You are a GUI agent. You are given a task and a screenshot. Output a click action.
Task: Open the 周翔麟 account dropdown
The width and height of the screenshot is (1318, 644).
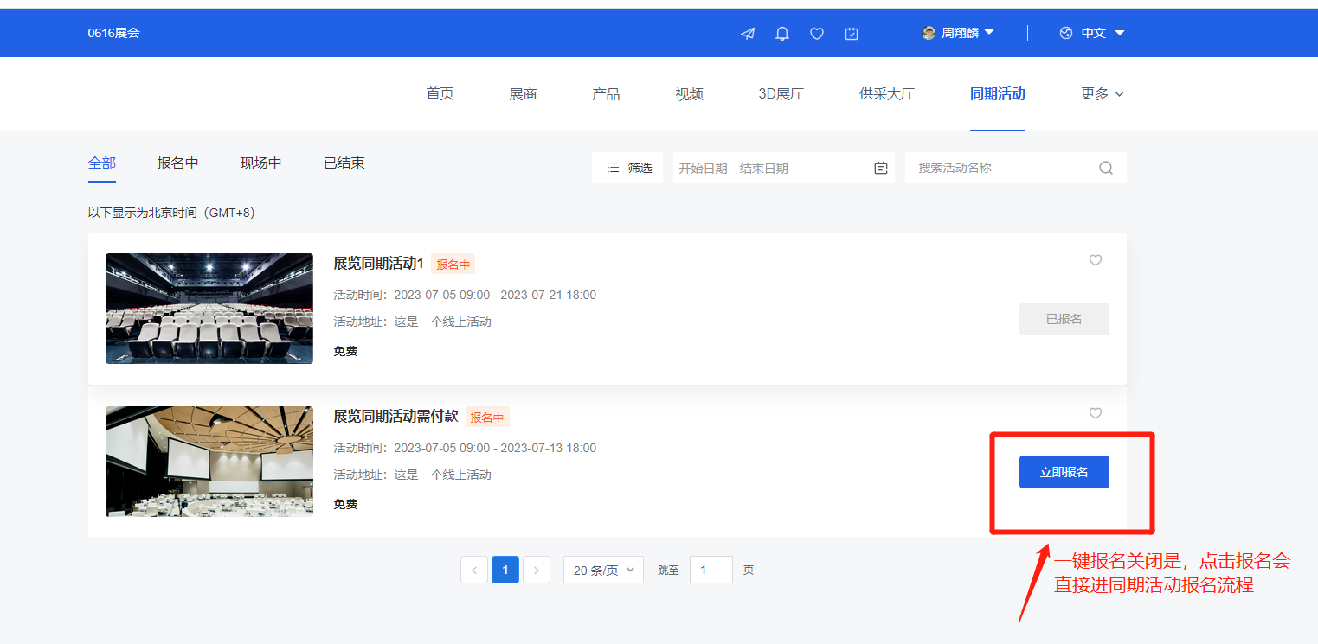pyautogui.click(x=958, y=32)
